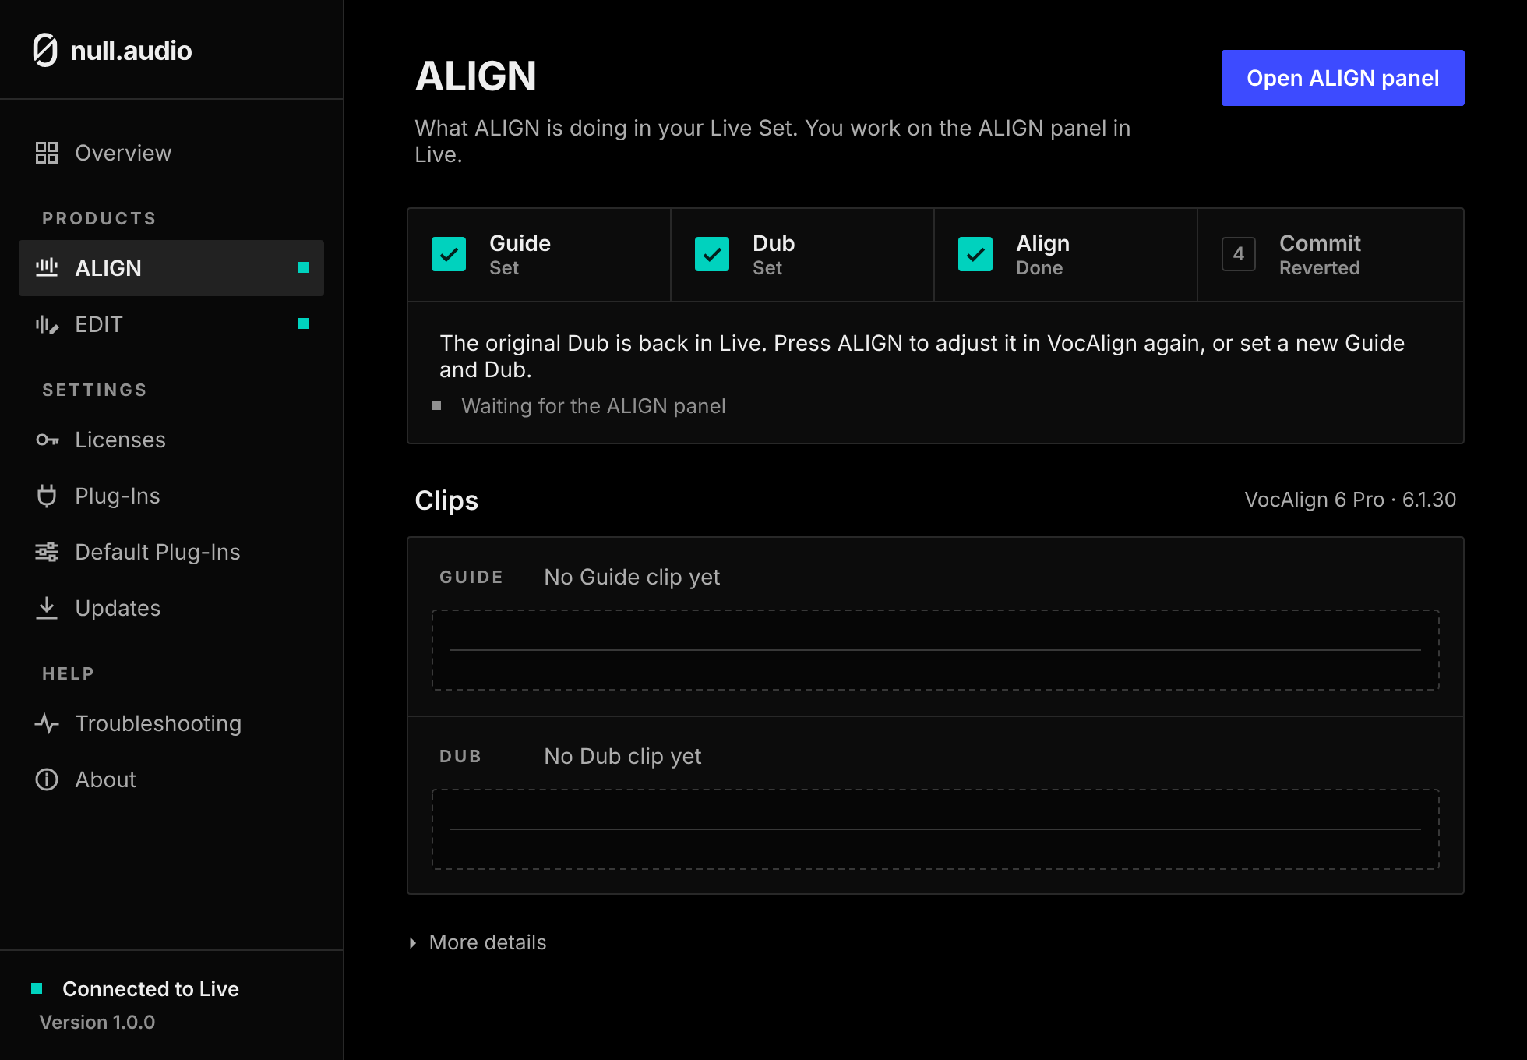Click the "Connected to Live" text
This screenshot has width=1527, height=1060.
[x=150, y=988]
